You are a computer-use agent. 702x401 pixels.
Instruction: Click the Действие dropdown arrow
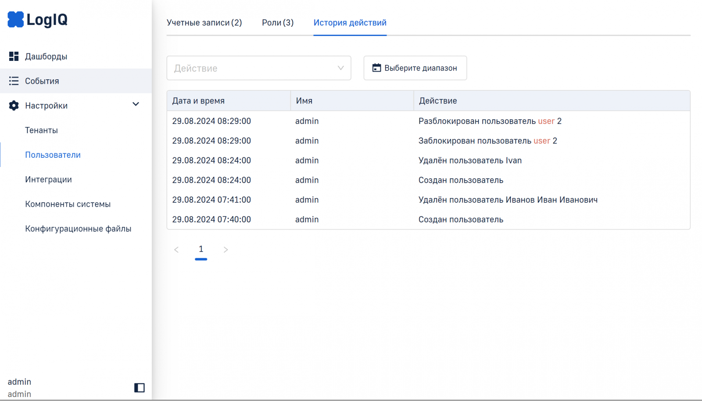tap(340, 68)
